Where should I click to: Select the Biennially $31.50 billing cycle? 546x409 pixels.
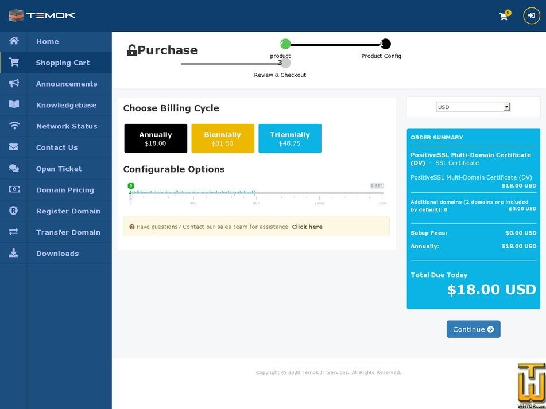[x=223, y=138]
